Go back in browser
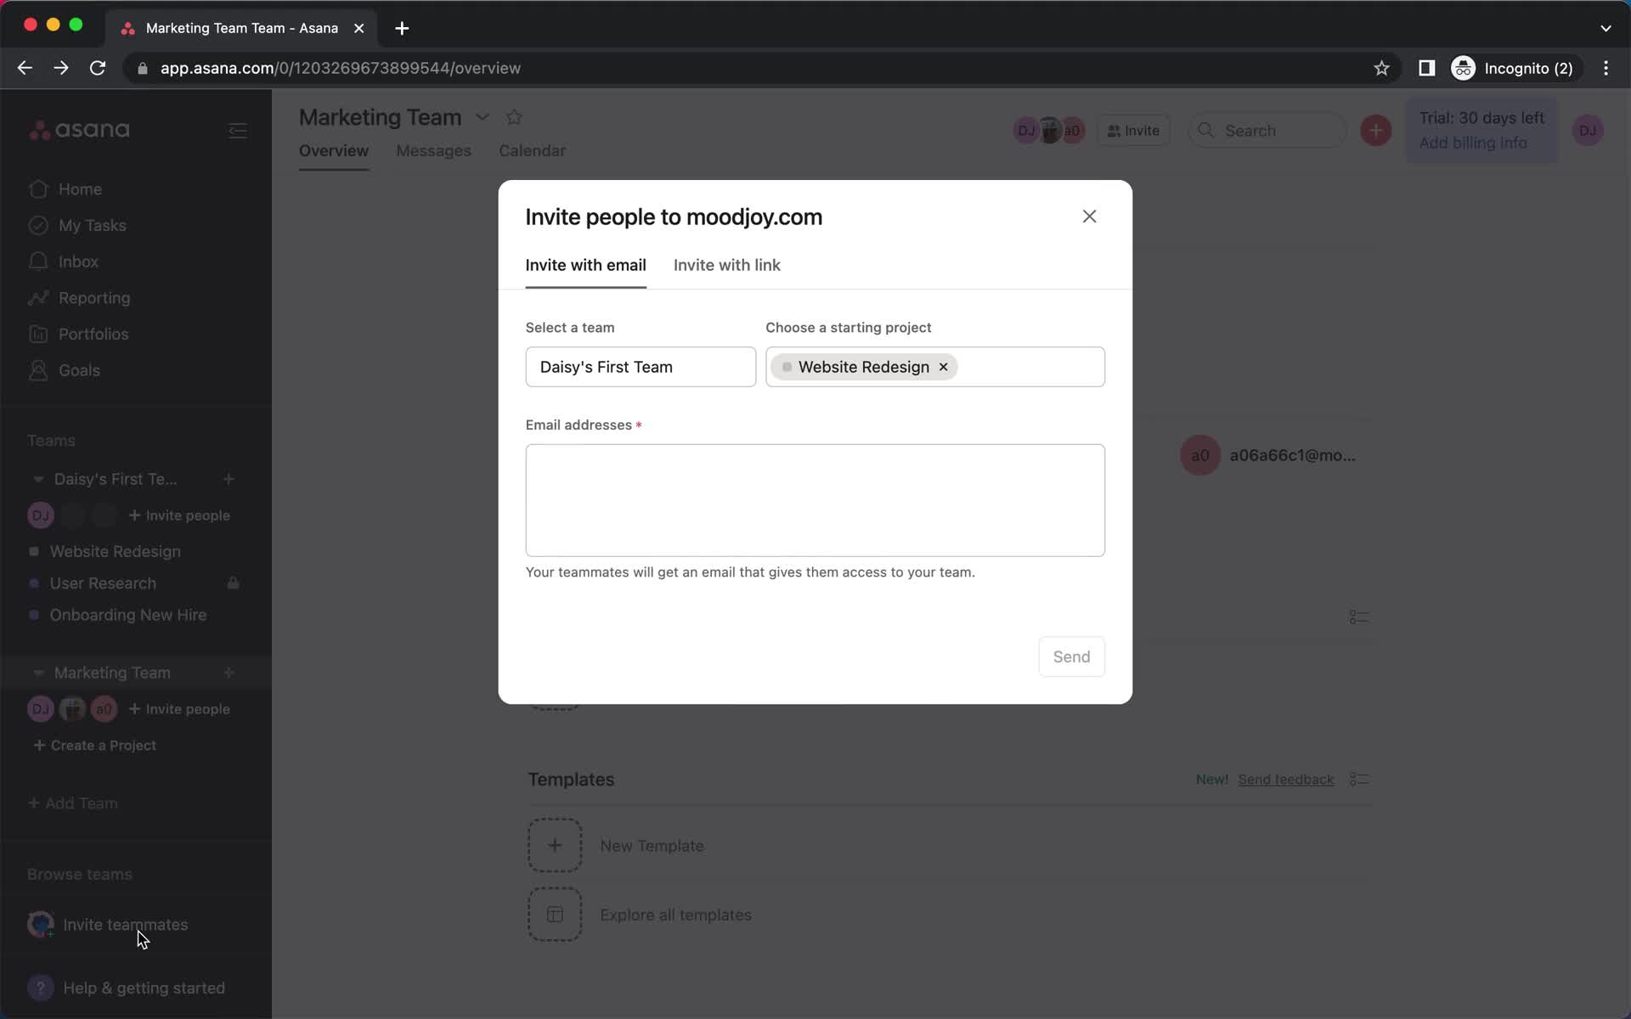The height and width of the screenshot is (1019, 1631). click(25, 68)
